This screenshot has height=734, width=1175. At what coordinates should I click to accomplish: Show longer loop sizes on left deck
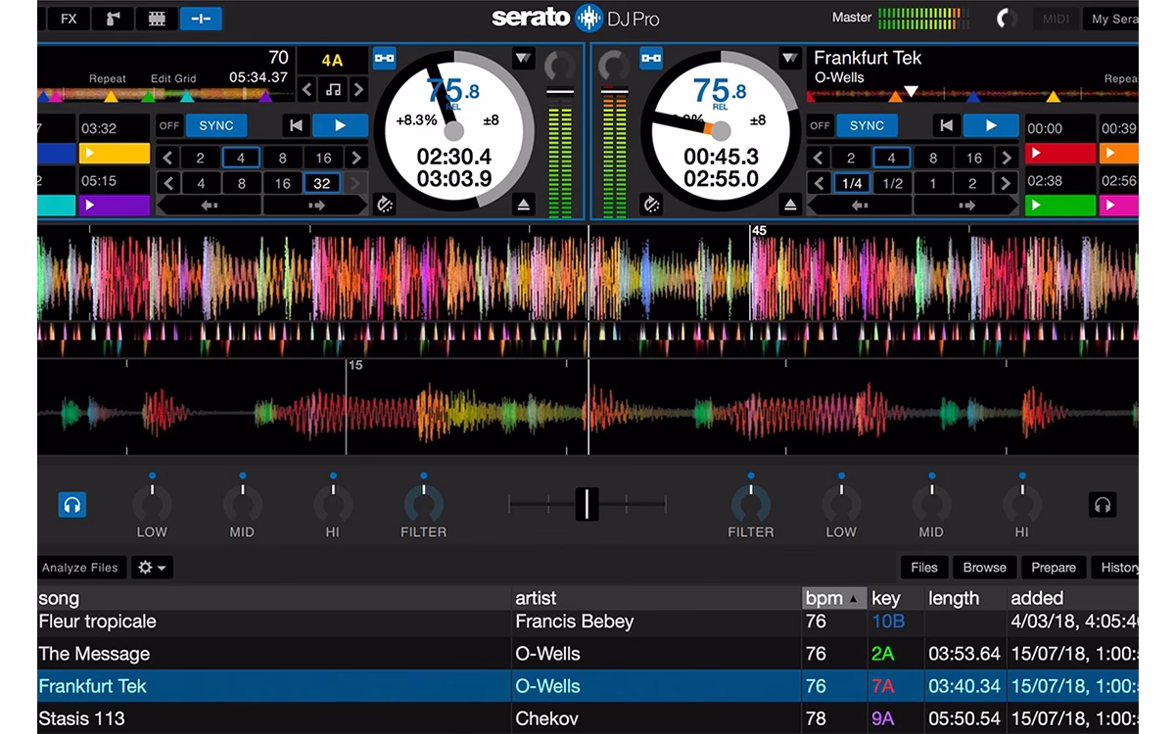(x=357, y=158)
